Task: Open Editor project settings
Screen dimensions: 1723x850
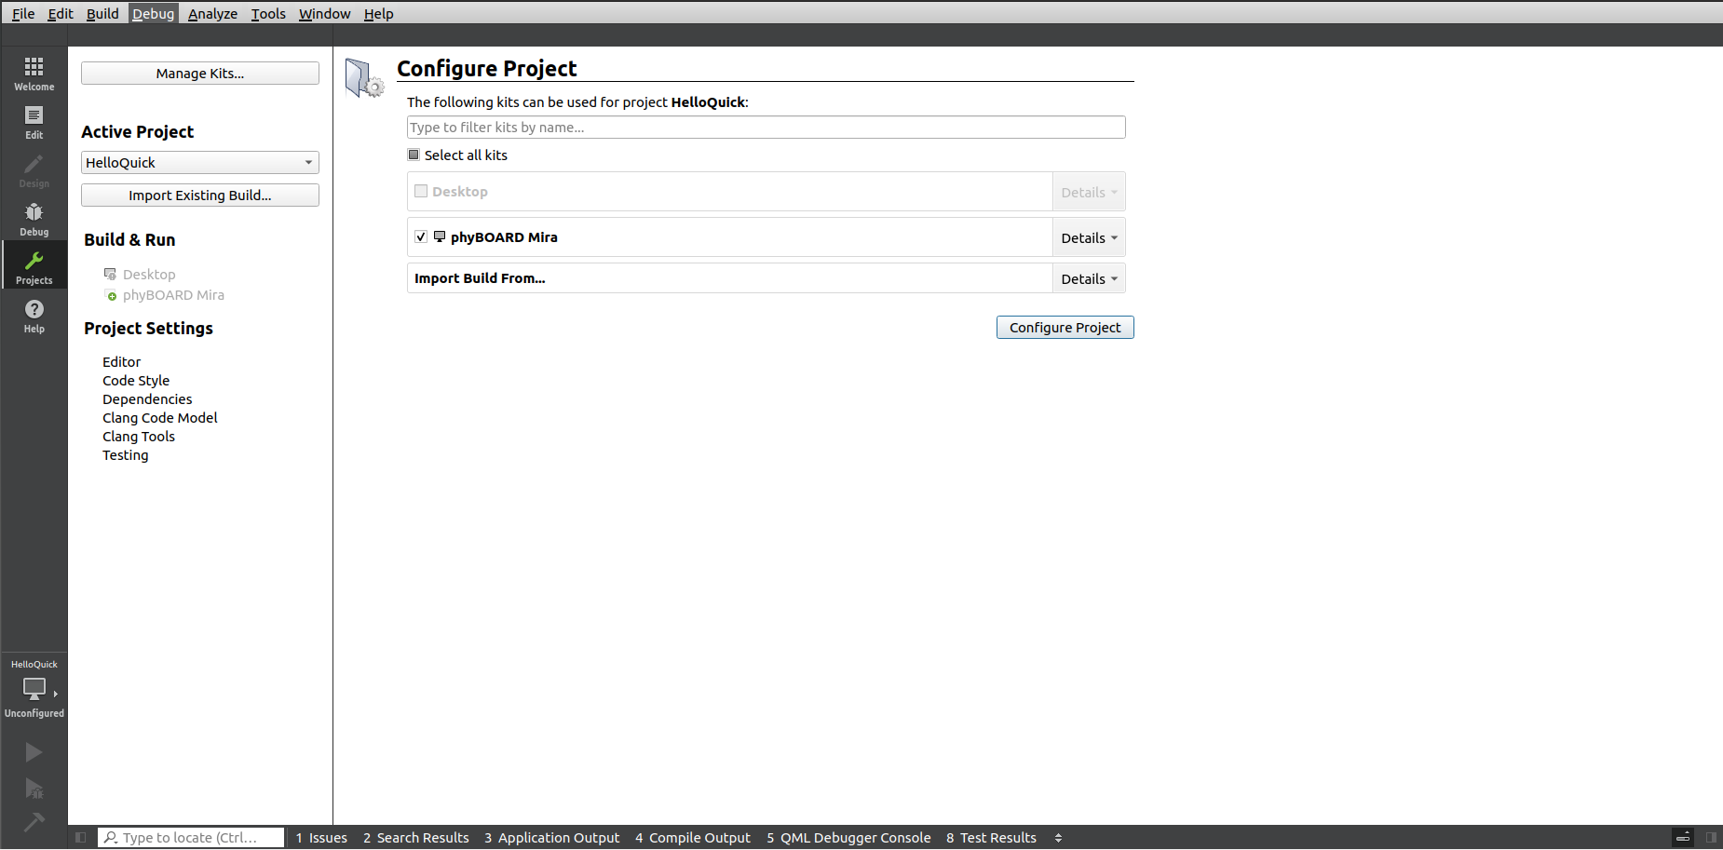Action: pos(121,361)
